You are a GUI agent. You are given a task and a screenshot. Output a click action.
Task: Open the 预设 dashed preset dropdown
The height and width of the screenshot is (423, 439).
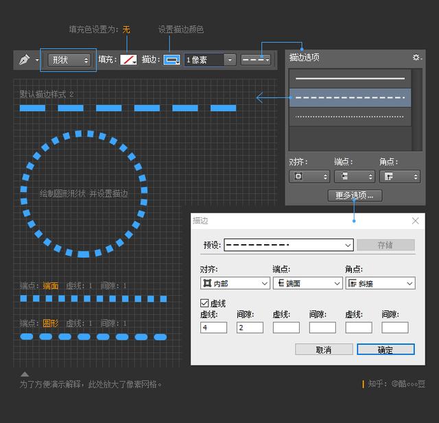[289, 245]
